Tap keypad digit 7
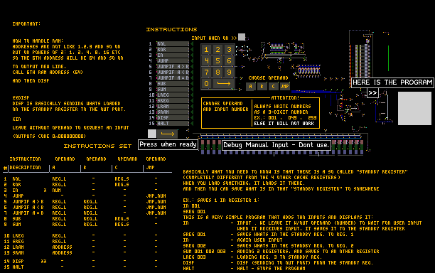 (206, 73)
